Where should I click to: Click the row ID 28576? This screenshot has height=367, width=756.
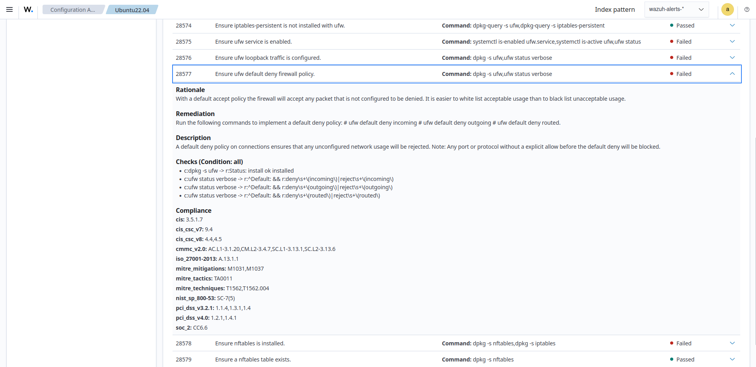(x=184, y=58)
